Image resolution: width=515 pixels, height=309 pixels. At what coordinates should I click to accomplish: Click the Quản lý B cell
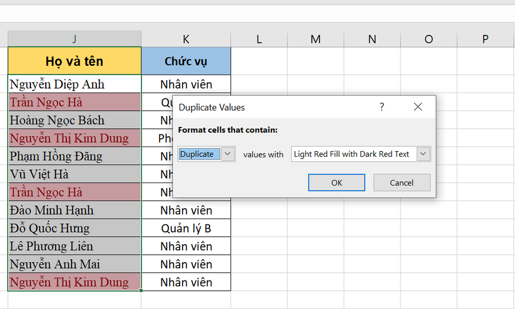pyautogui.click(x=186, y=228)
